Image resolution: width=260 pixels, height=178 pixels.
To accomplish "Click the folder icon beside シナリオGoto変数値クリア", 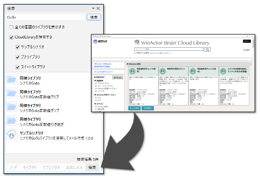I will 11,94.
